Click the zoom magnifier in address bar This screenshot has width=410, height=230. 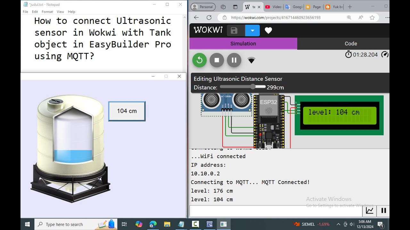pyautogui.click(x=349, y=18)
